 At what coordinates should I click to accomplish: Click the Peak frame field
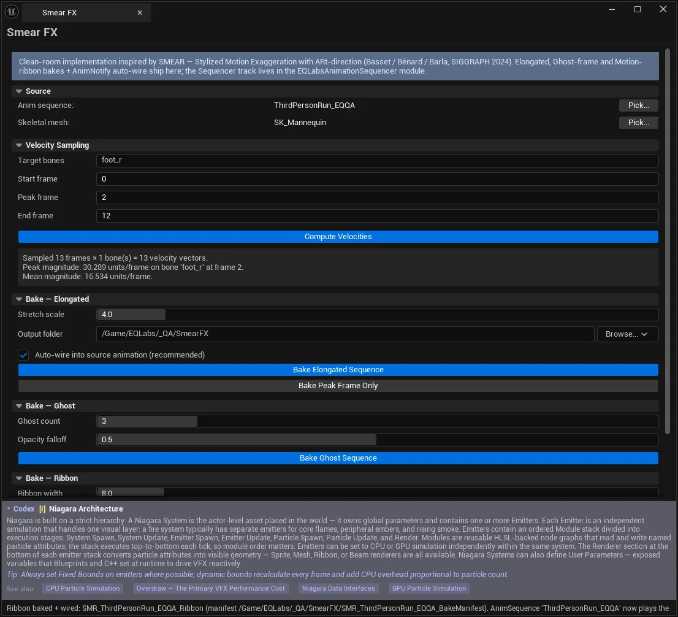(377, 197)
